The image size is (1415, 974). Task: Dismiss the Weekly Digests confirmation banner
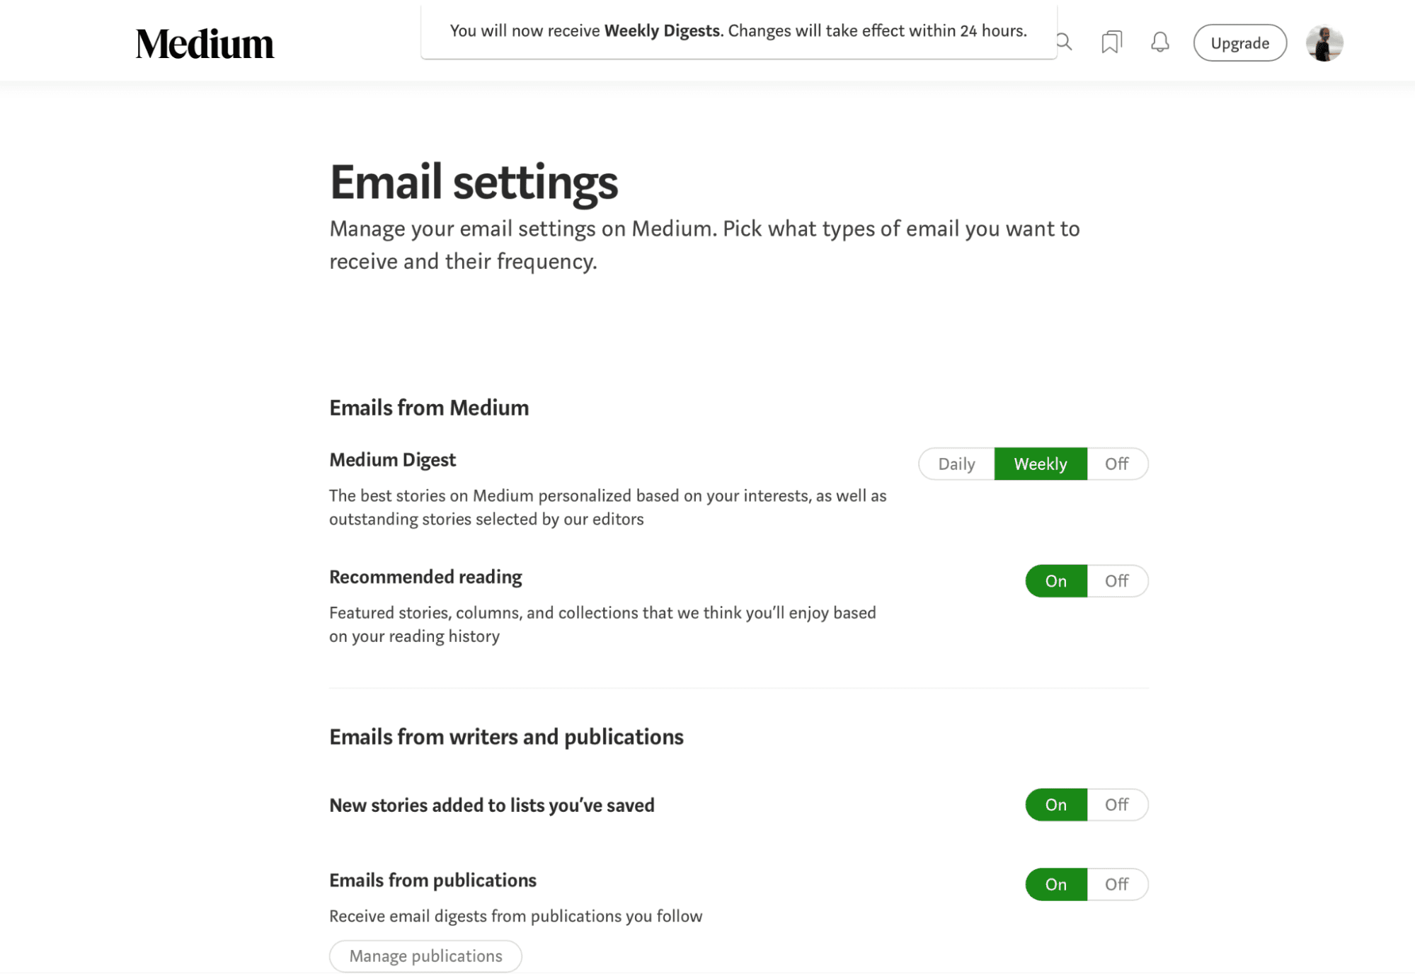click(x=739, y=30)
